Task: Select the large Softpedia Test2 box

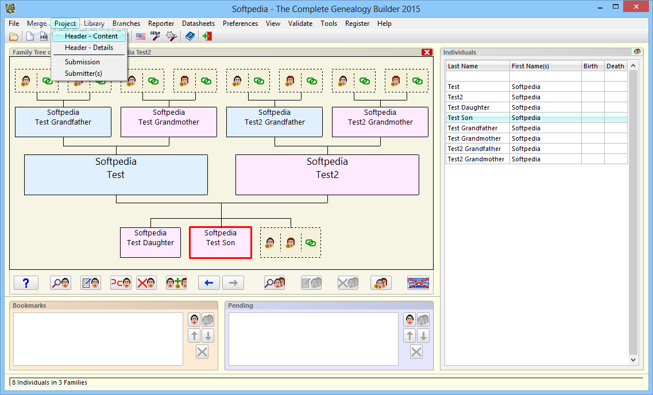Action: point(327,175)
